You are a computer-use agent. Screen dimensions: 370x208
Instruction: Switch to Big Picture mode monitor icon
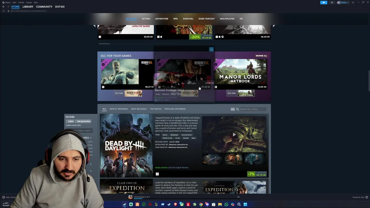(353, 3)
